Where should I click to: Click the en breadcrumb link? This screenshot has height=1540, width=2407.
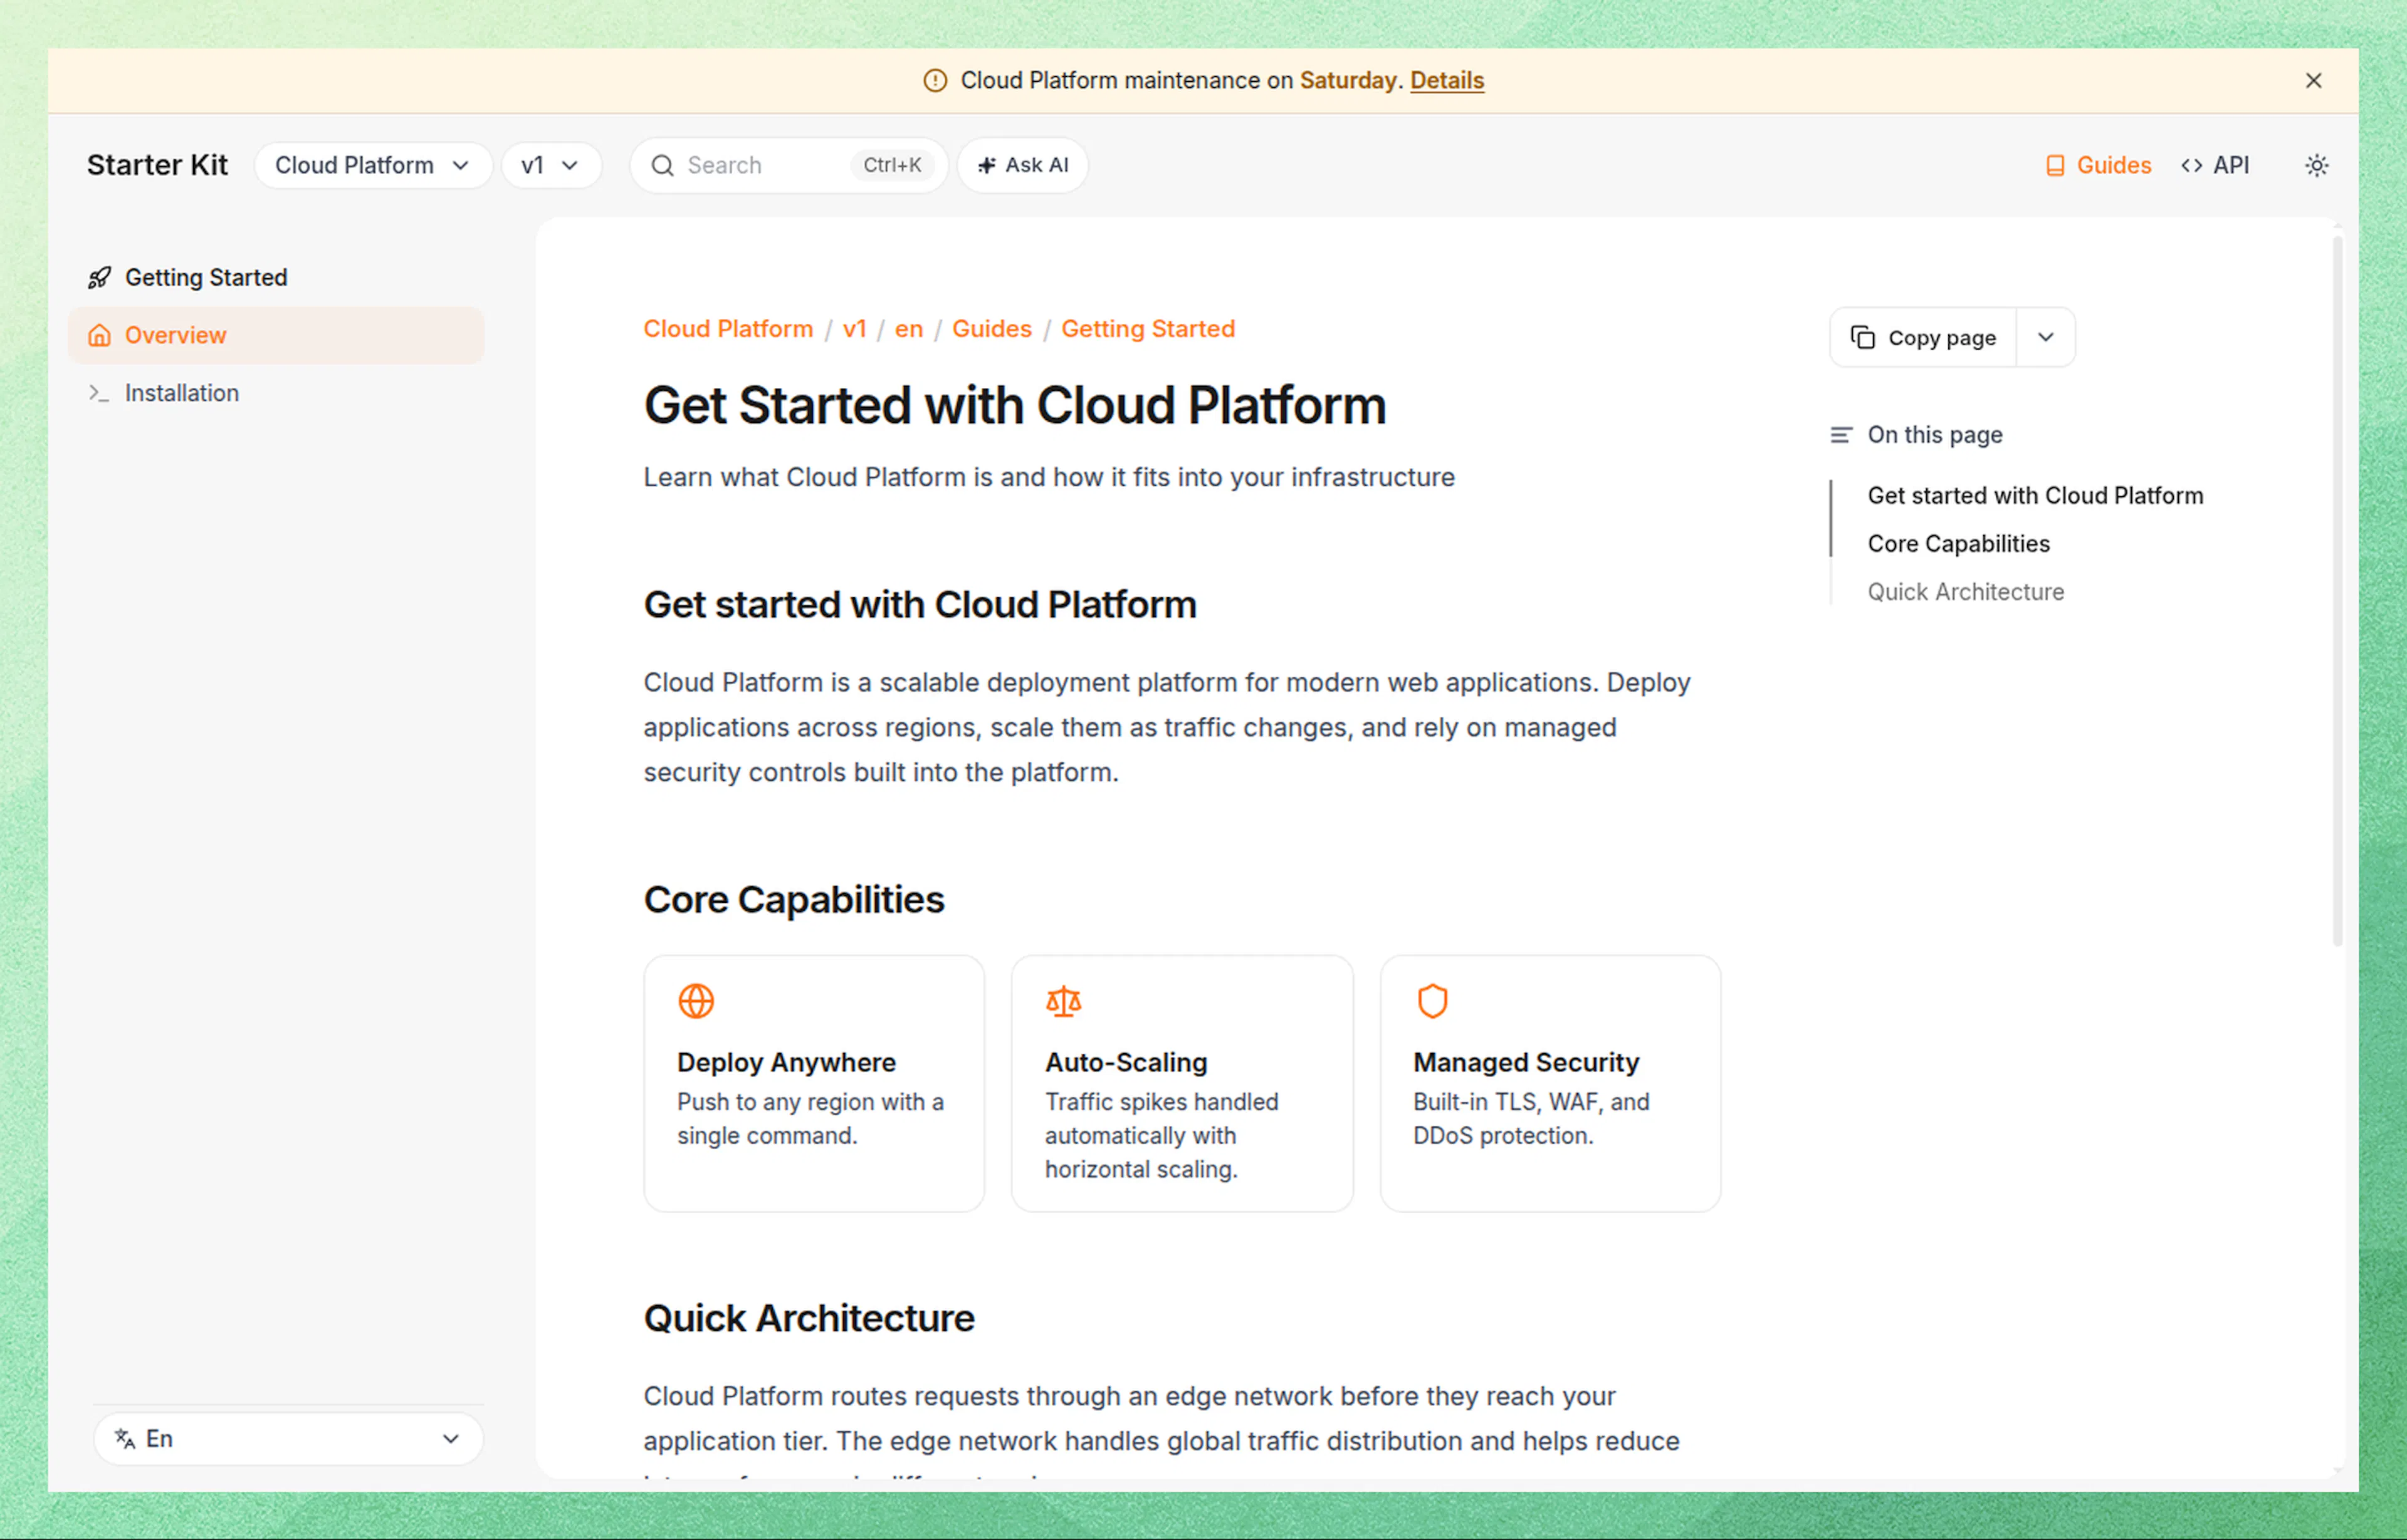pos(908,329)
